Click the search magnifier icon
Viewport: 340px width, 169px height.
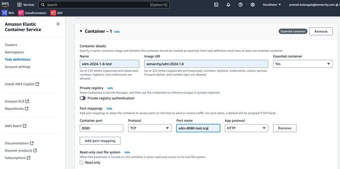[43, 5]
